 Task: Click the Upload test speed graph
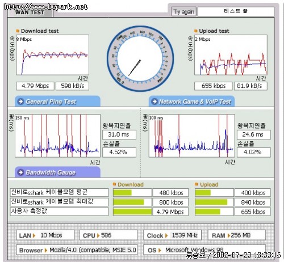point(231,55)
